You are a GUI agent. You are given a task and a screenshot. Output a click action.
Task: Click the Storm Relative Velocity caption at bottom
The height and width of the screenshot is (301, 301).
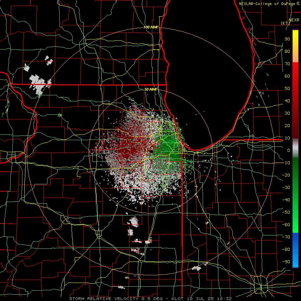coord(150,299)
